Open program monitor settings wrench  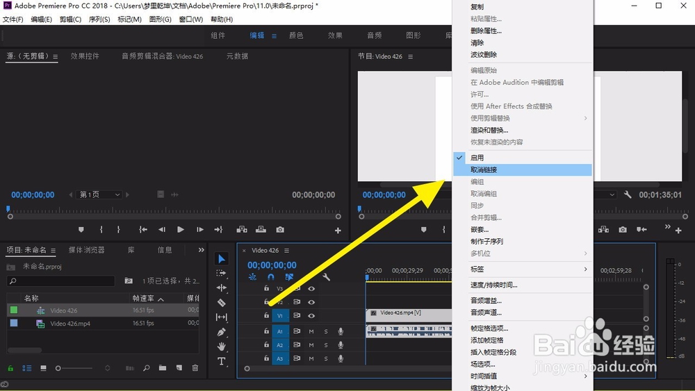(x=627, y=194)
